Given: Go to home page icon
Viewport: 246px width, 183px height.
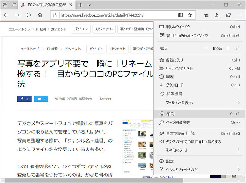Looking at the screenshot, I should pos(40,15).
